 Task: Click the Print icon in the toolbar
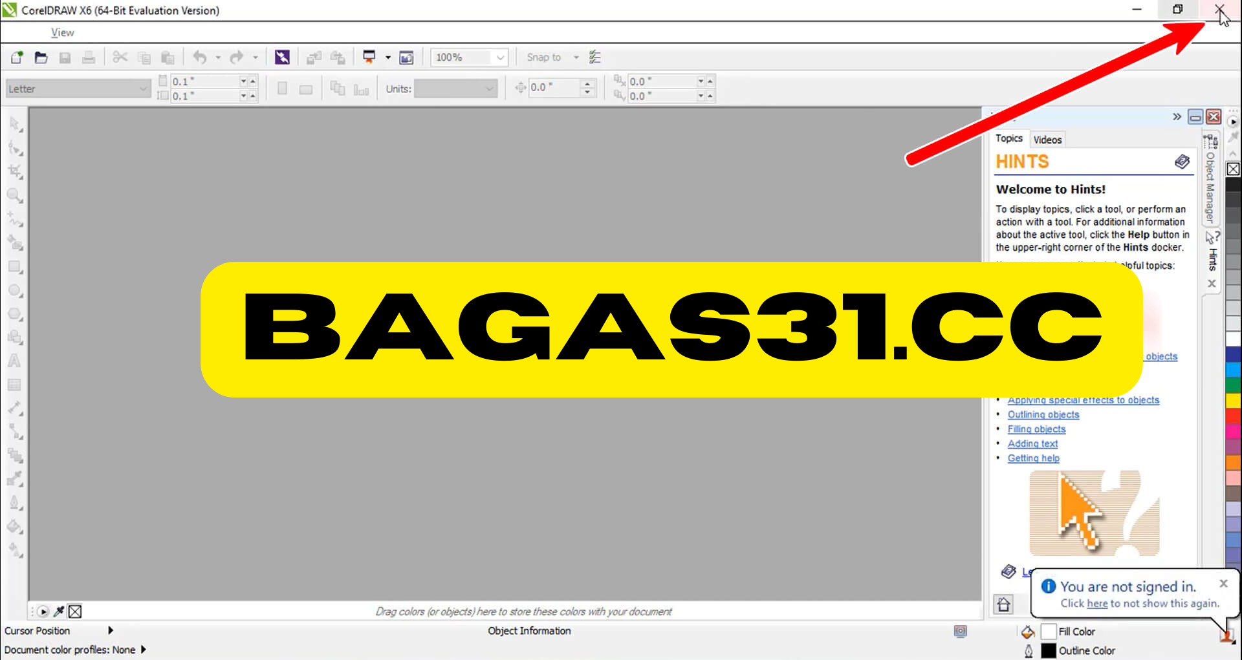[89, 58]
